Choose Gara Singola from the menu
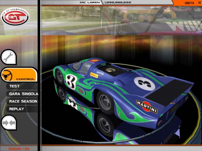The image size is (202, 151). point(24,94)
